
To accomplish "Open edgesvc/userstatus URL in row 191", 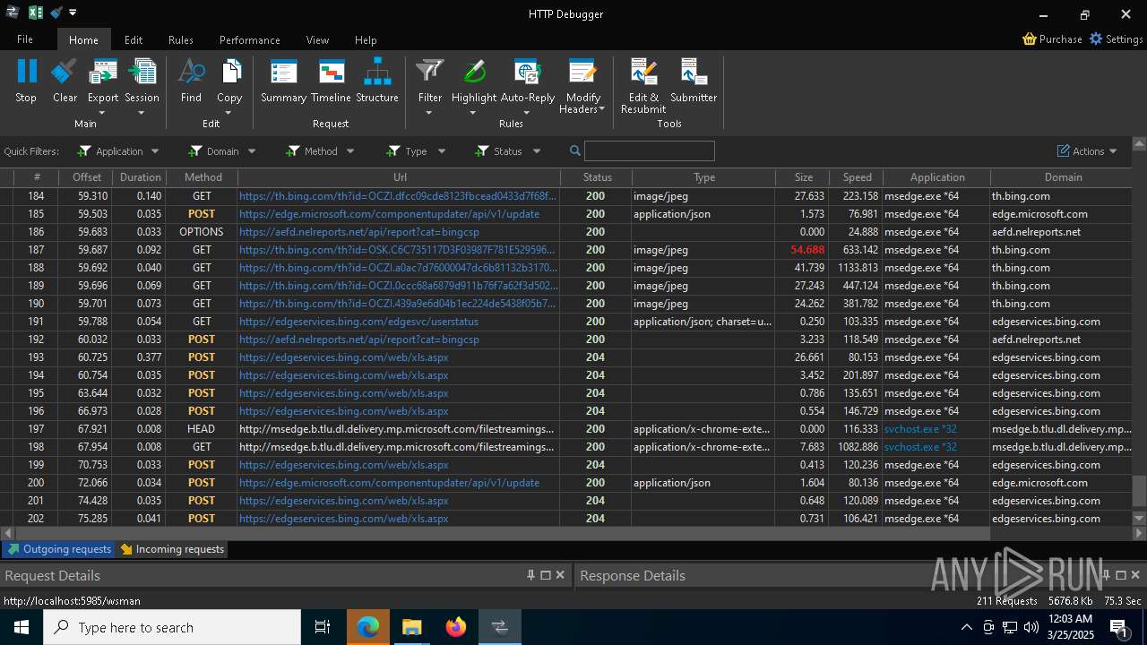I will (x=358, y=322).
